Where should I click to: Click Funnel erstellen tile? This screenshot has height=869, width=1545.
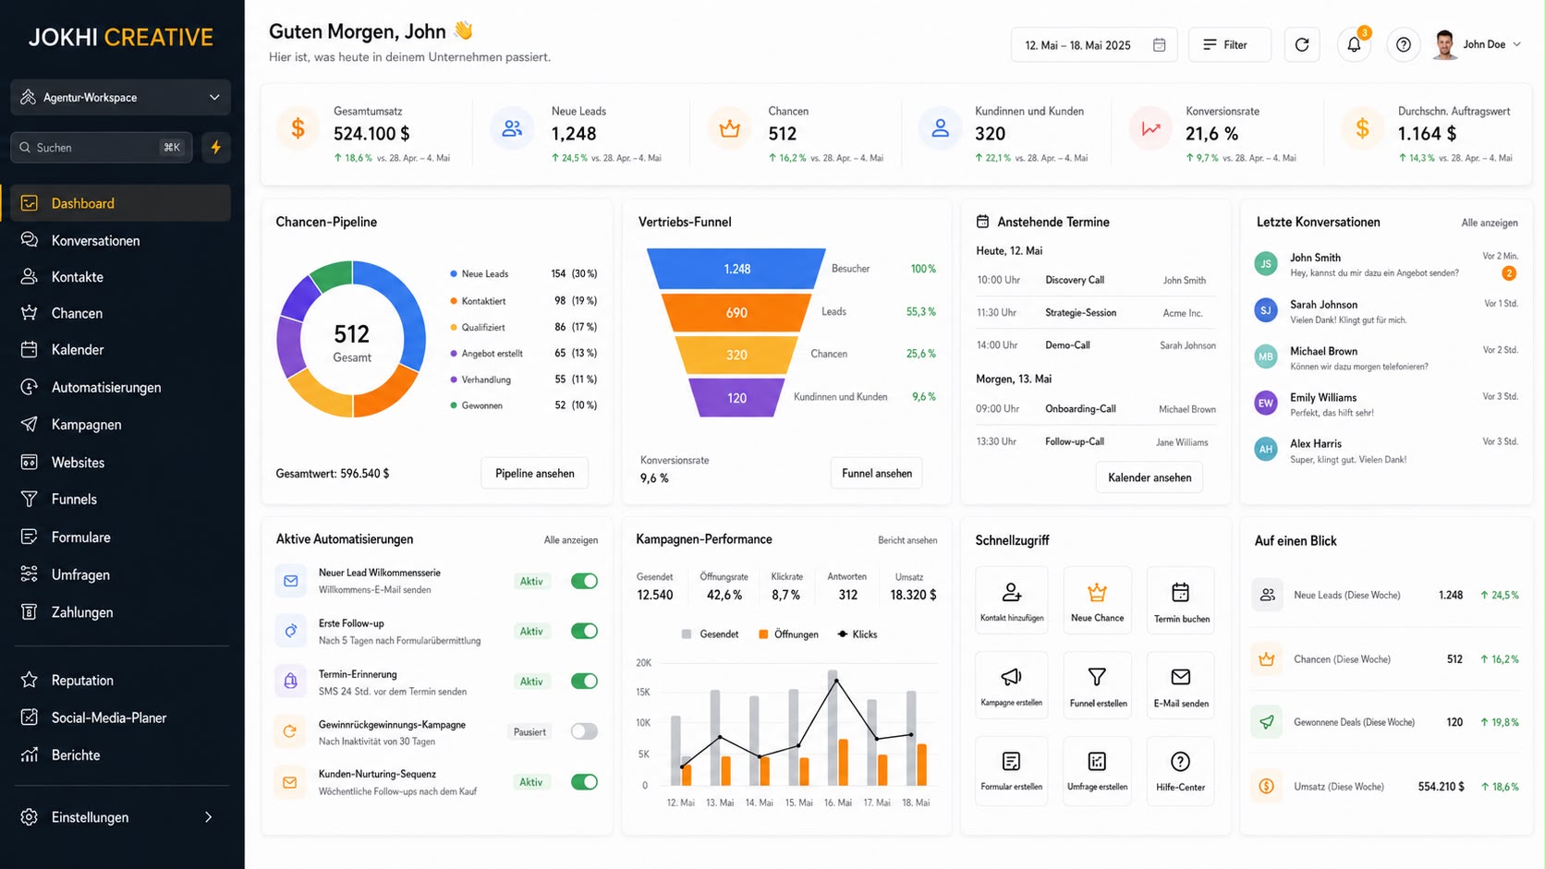click(x=1097, y=685)
